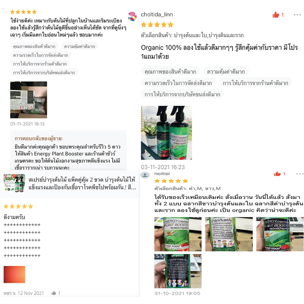304x304 pixels.
Task: Open the username noitisi
Action: point(162,174)
